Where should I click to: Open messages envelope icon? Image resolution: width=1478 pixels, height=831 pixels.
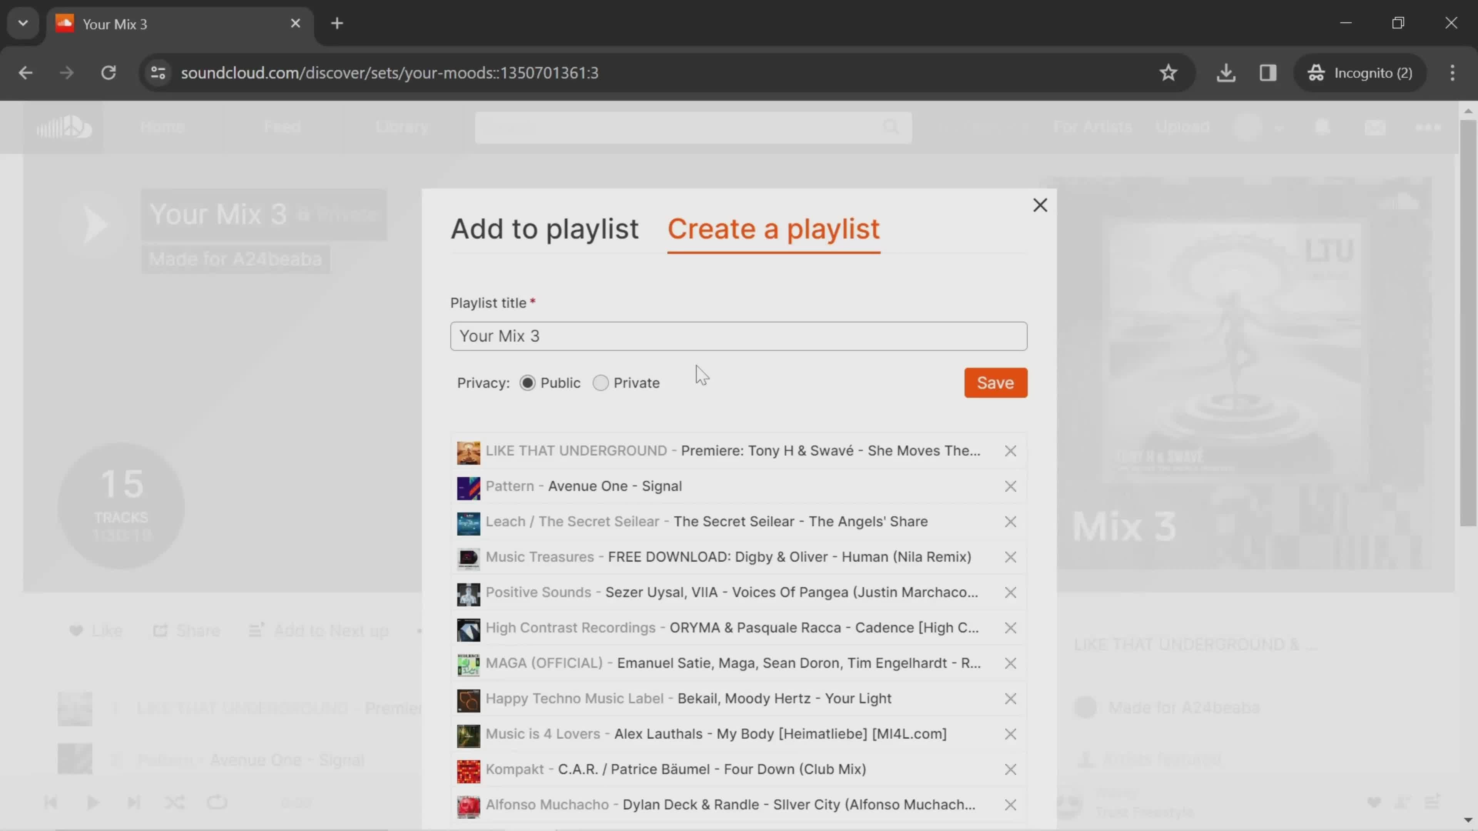[x=1375, y=127]
